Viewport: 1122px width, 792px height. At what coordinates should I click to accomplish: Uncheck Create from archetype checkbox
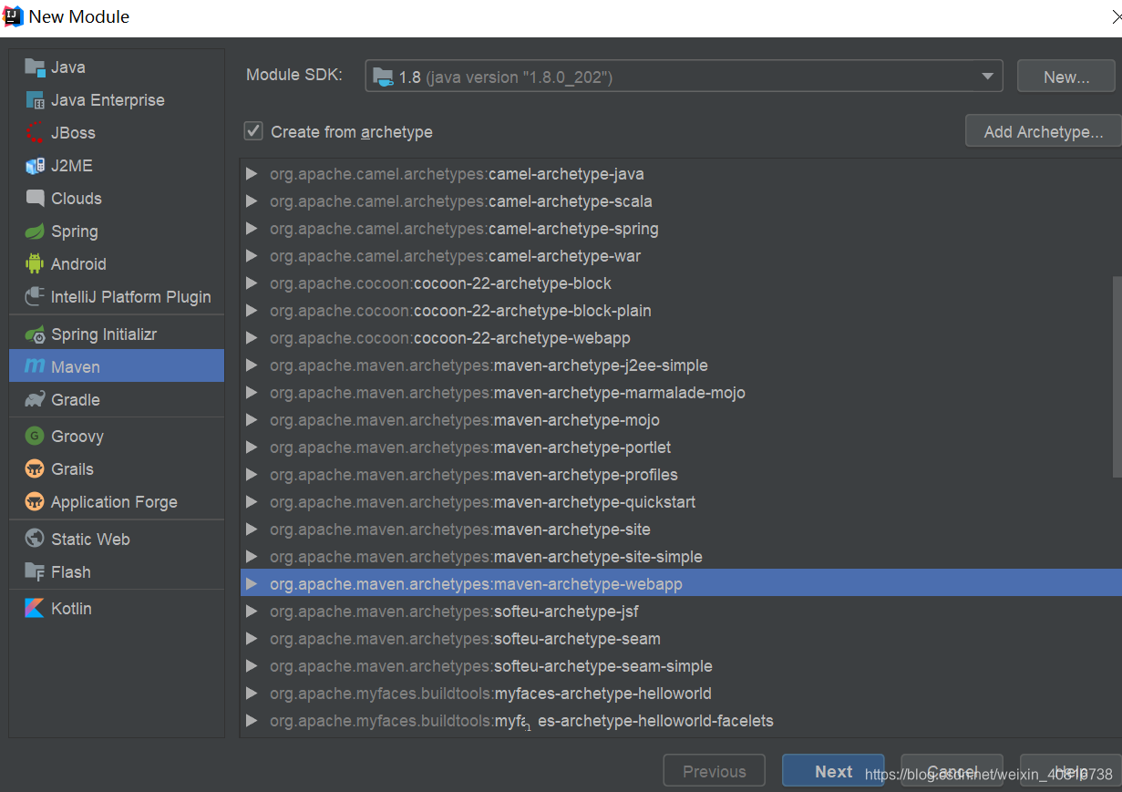[x=253, y=131]
